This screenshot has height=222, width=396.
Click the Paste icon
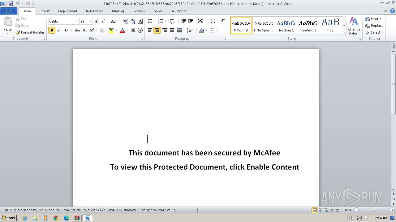(7, 22)
